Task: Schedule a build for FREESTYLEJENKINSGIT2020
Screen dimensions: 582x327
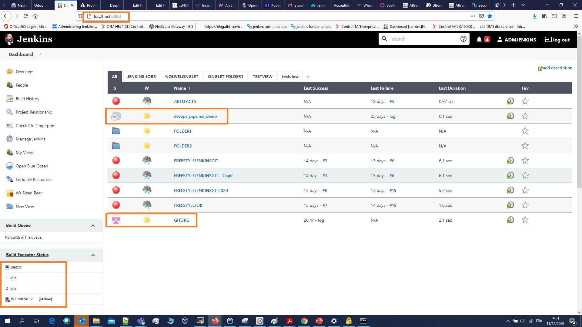Action: coord(510,190)
